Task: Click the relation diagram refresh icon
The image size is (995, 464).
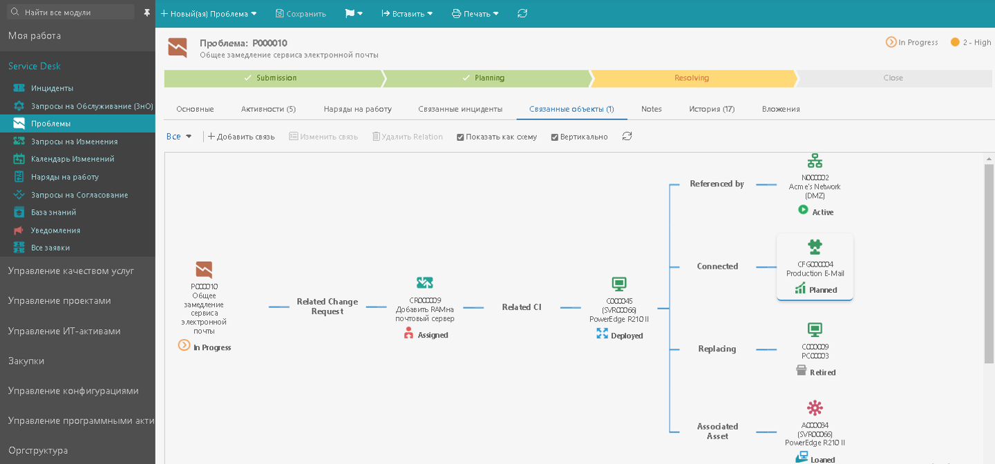Action: 627,136
